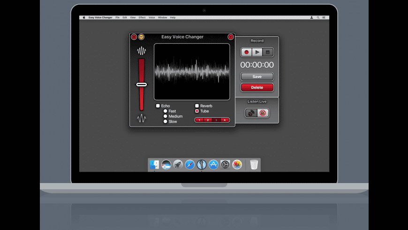The height and width of the screenshot is (230, 408).
Task: Open the colorful pinwheel app in Dock
Action: (237, 165)
